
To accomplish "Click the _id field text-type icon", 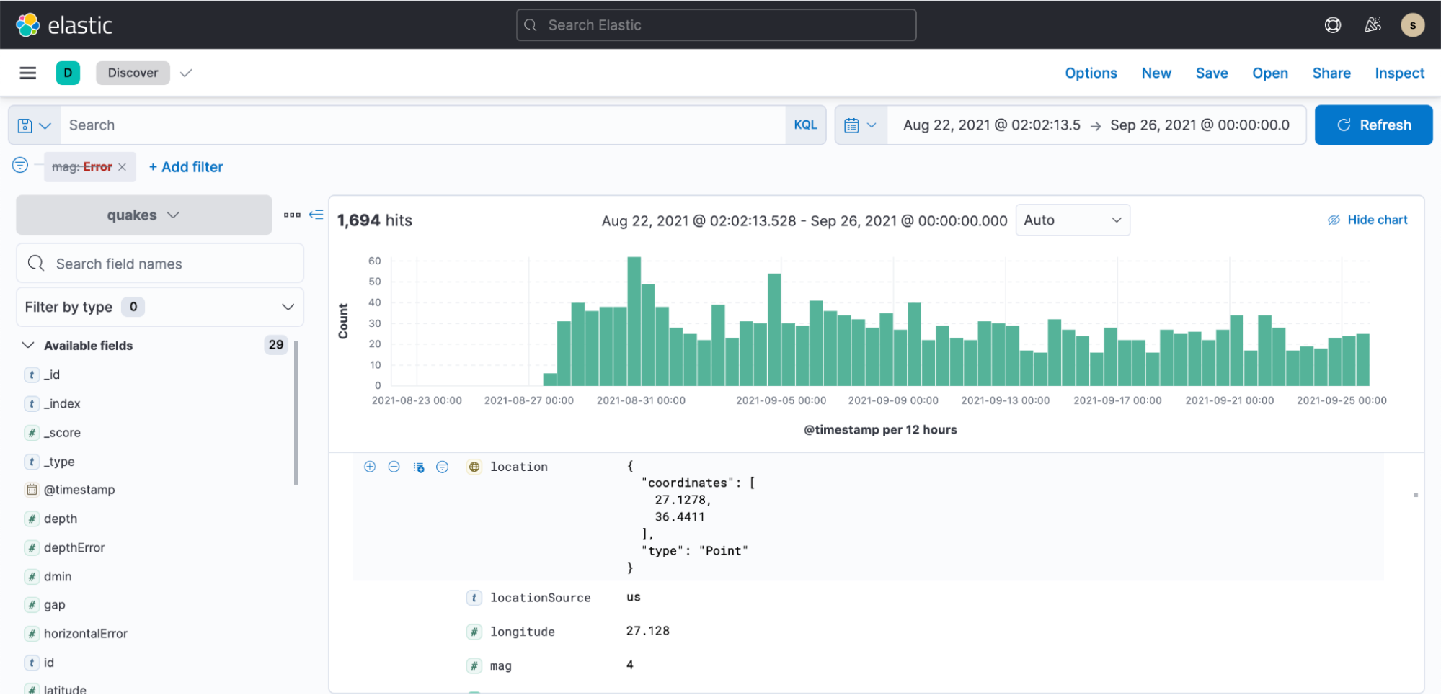I will coord(32,375).
